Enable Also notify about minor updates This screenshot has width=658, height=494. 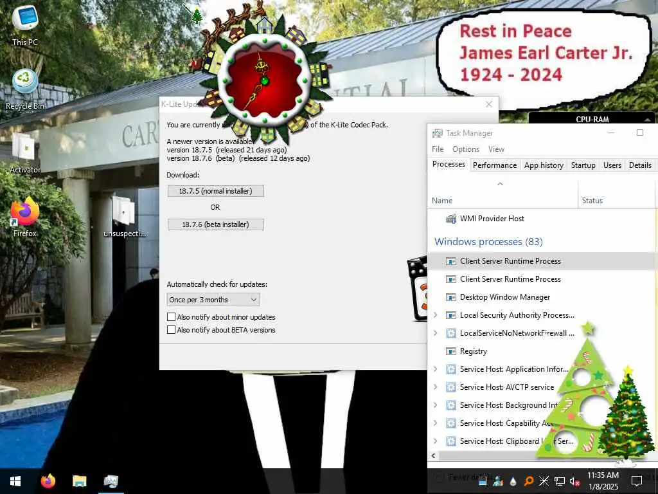[x=171, y=316]
